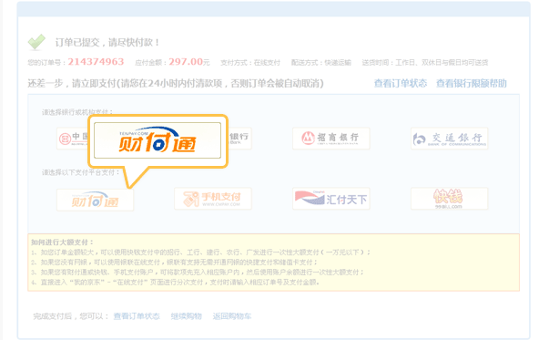Follow the 继续购物 link

(187, 316)
